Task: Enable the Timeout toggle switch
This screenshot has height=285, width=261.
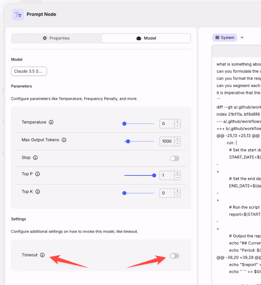Action: (x=175, y=256)
